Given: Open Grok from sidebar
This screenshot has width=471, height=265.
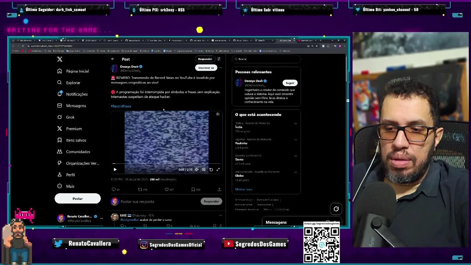Looking at the screenshot, I should (66, 117).
